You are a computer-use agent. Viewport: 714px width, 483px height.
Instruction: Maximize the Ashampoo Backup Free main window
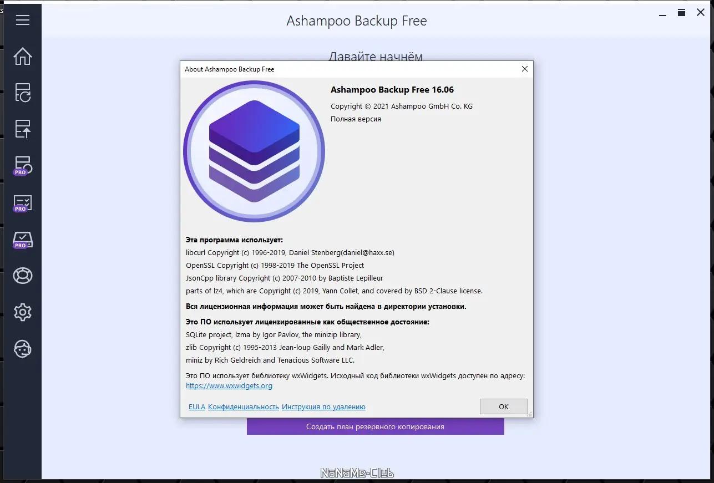tap(681, 13)
